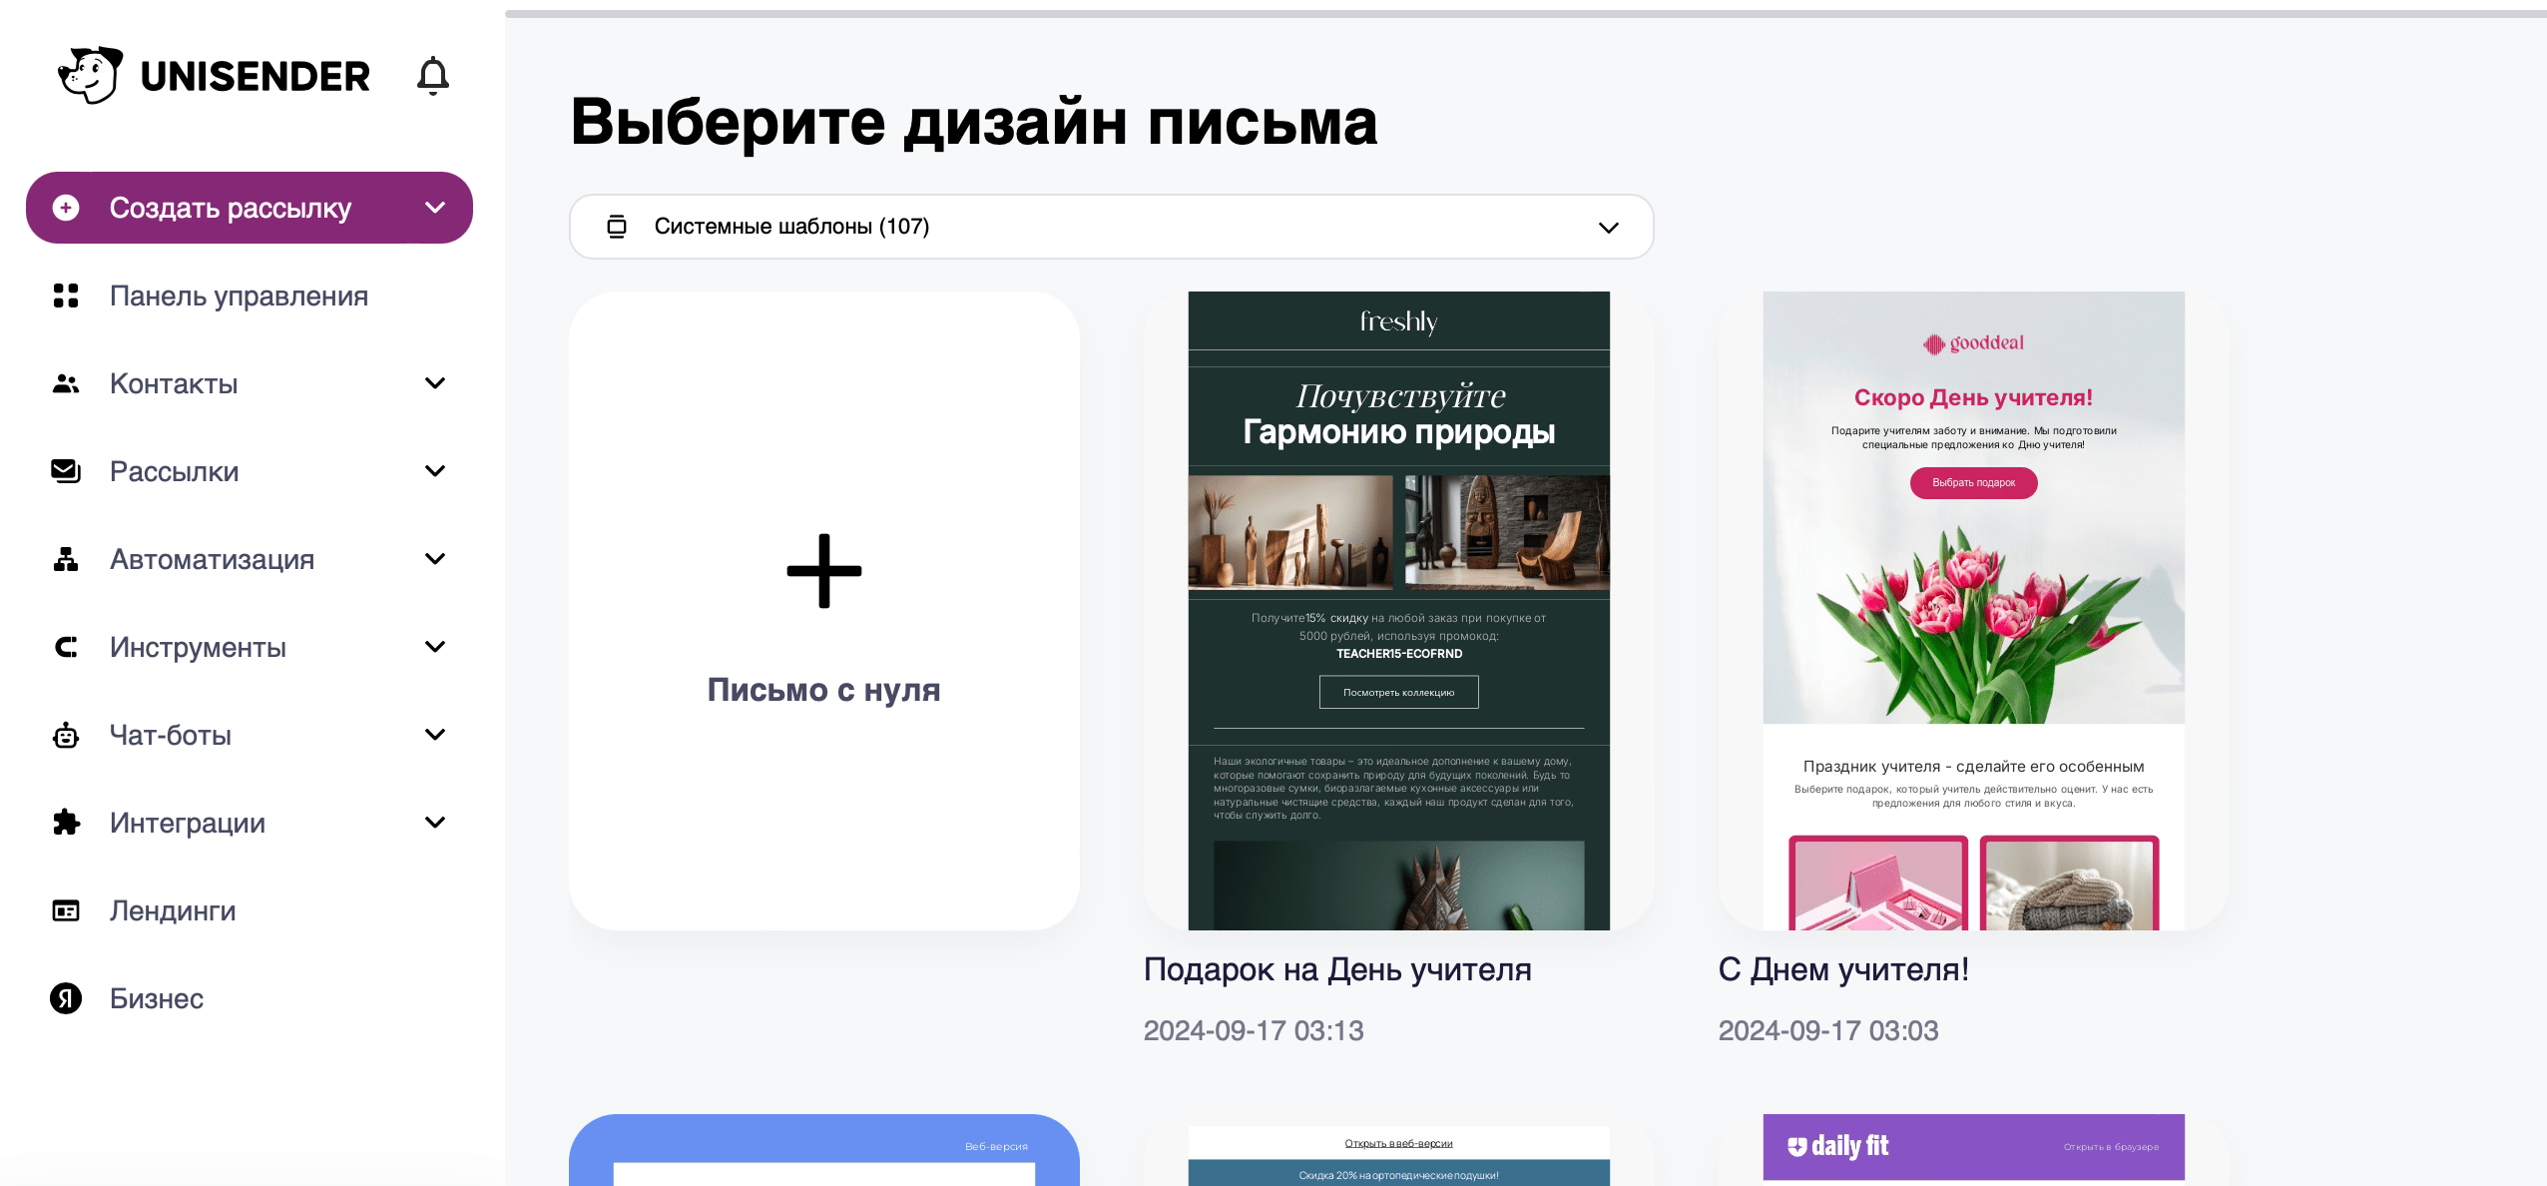Click the Контакты people icon
Image resolution: width=2547 pixels, height=1186 pixels.
pos(66,383)
